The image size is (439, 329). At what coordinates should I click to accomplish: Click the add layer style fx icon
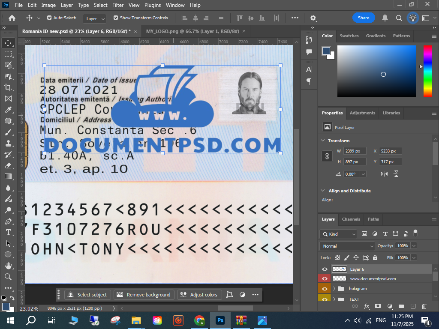[367, 306]
